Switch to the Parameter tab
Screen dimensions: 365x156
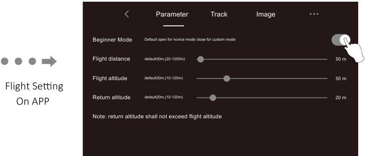[172, 14]
